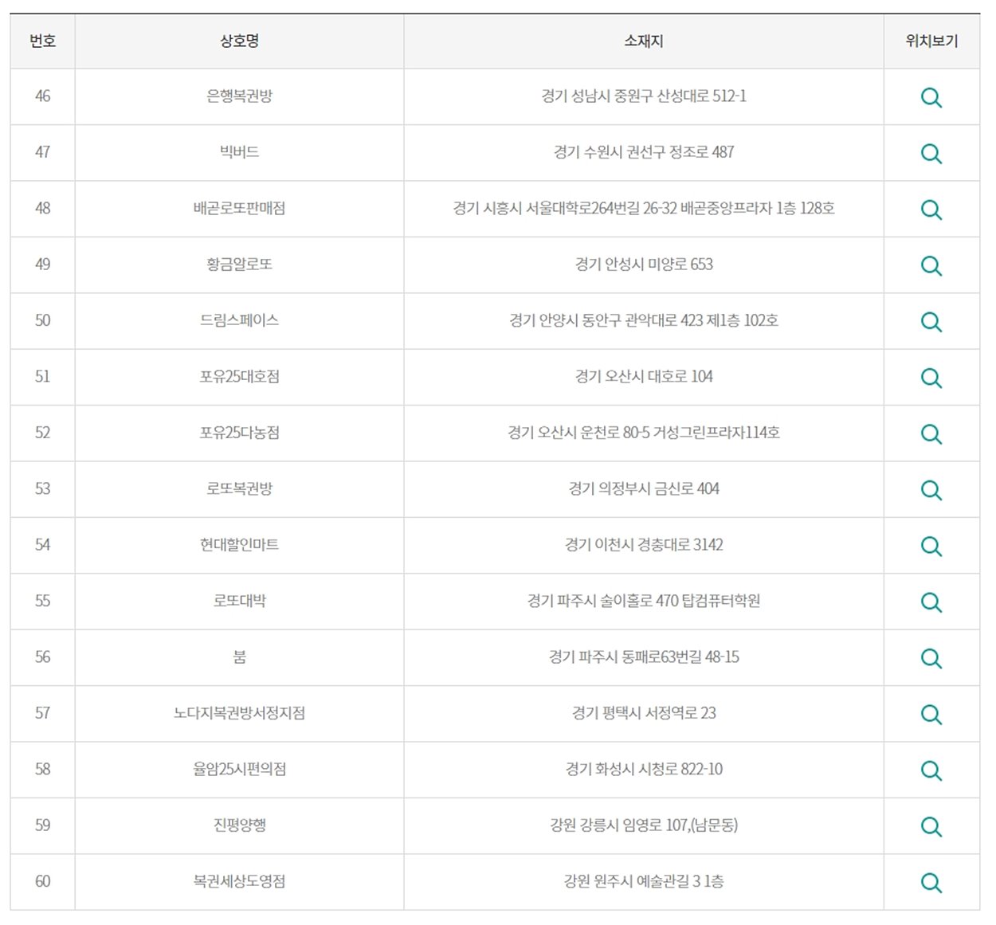This screenshot has height=925, width=996.
Task: Select address 경기 오산시 대호로 104
Action: point(644,376)
